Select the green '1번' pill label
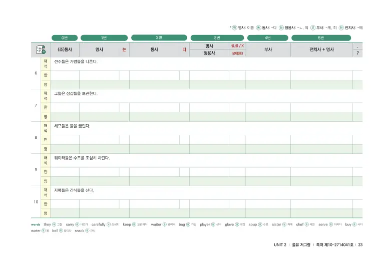 pyautogui.click(x=104, y=38)
